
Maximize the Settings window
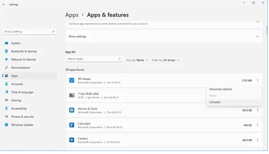click(x=253, y=3)
